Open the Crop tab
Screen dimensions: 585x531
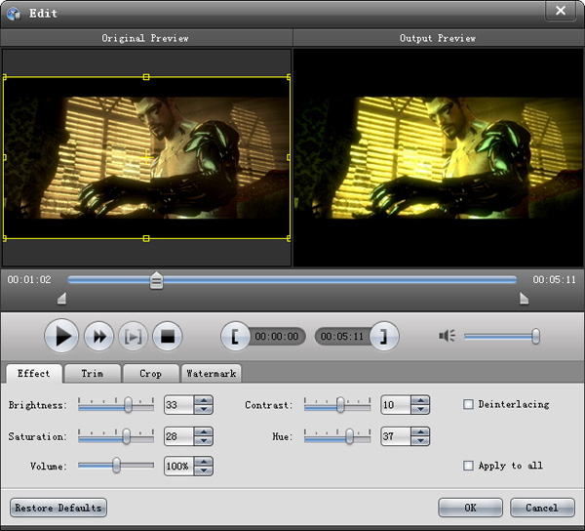point(151,374)
